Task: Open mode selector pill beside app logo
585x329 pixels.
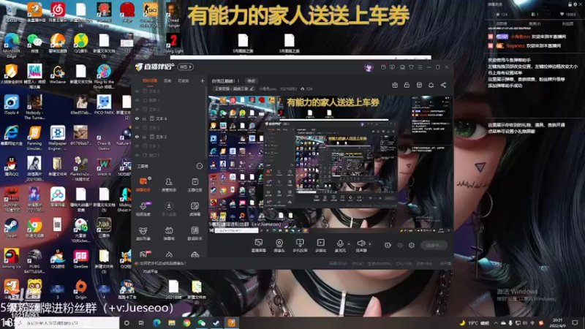Action: pyautogui.click(x=186, y=67)
